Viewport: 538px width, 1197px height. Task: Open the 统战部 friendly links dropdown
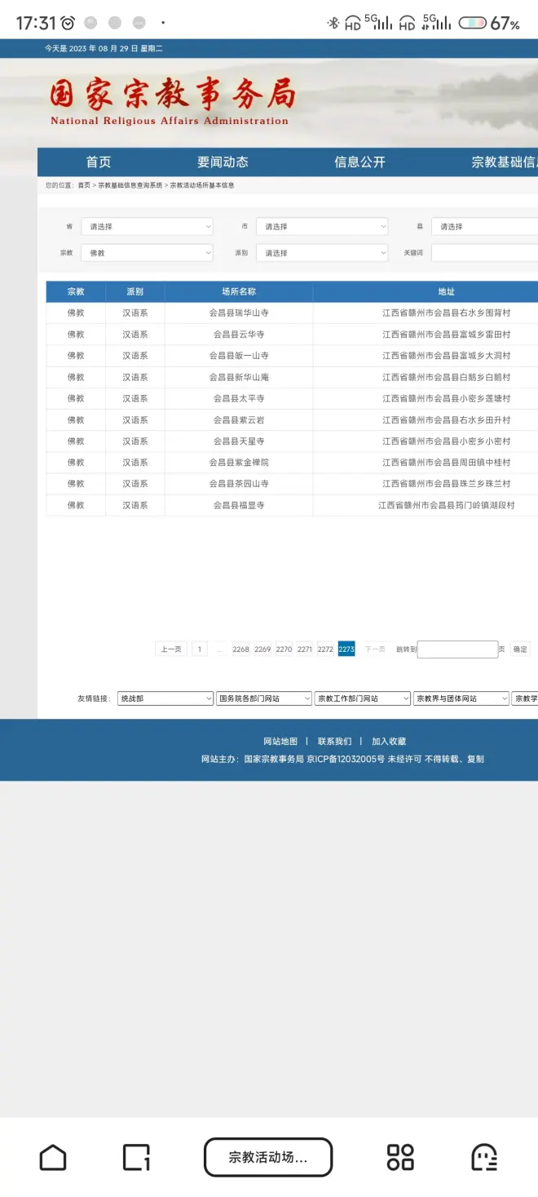coord(165,698)
